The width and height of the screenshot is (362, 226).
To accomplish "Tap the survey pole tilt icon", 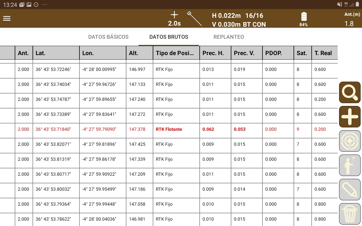I will tap(194, 19).
